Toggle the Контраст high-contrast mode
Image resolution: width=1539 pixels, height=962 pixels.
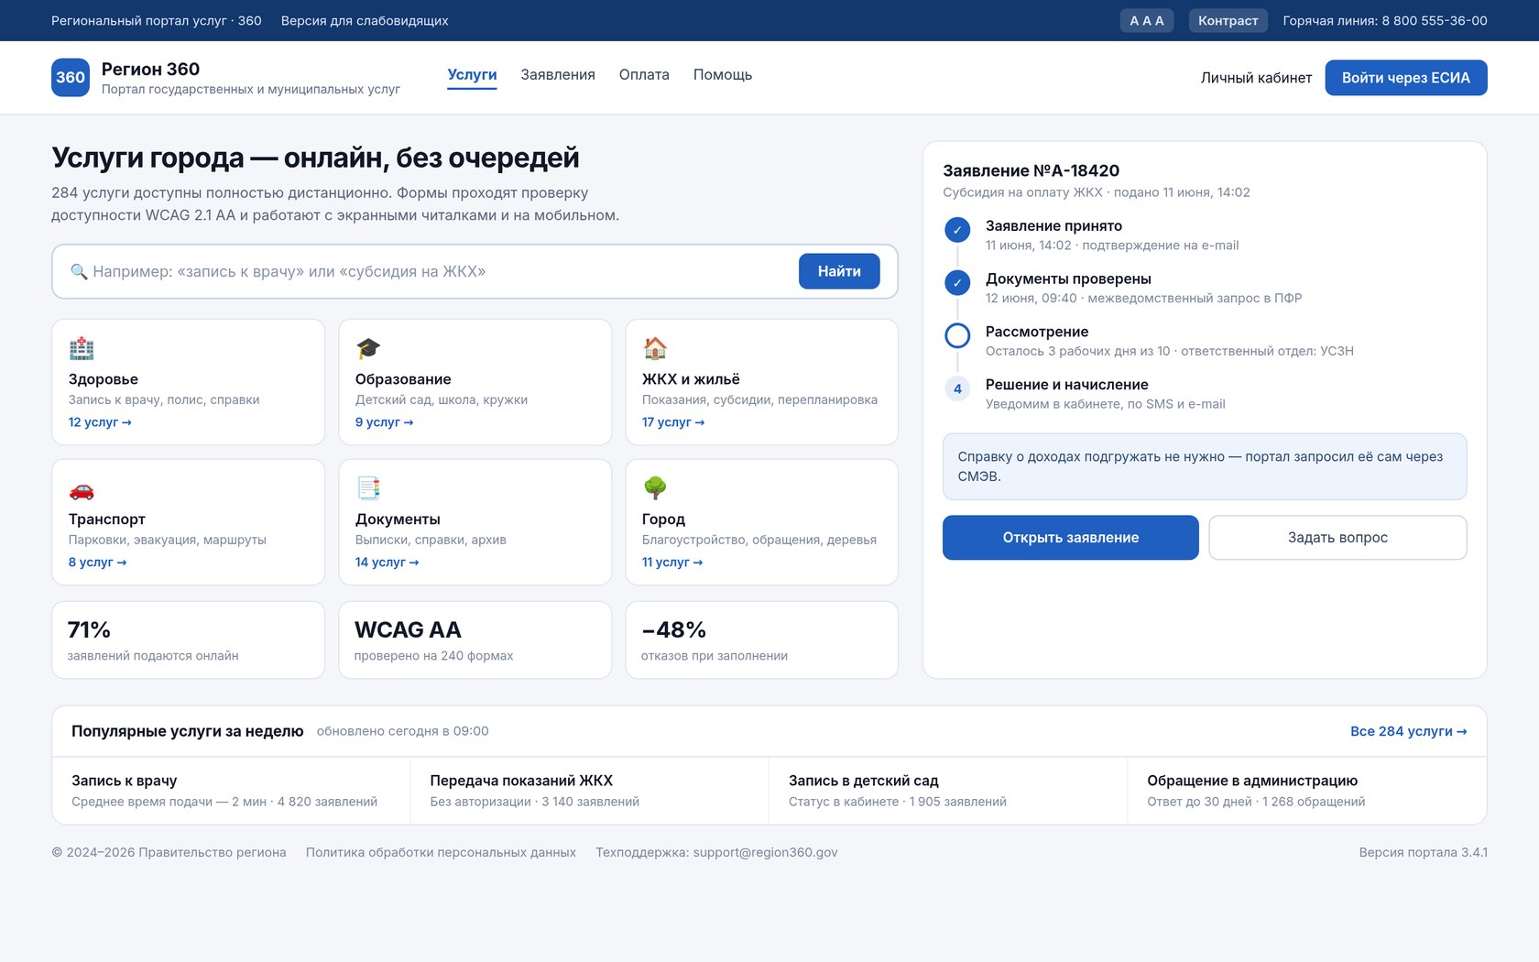tap(1228, 20)
